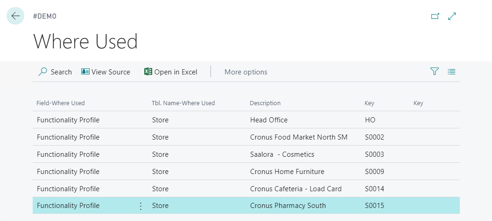Viewport: 492px width, 221px height.
Task: Expand the page to full screen
Action: coord(452,16)
